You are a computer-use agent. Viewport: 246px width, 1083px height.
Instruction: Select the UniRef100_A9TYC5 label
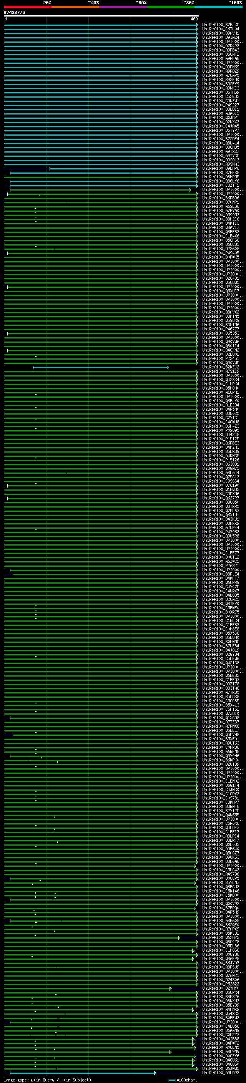pos(220,156)
